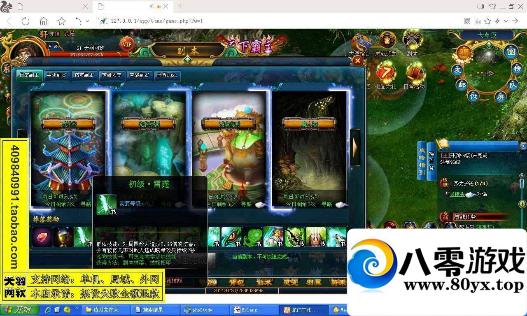Click the QR code icon in address bar
This screenshot has width=527, height=316.
pyautogui.click(x=467, y=21)
